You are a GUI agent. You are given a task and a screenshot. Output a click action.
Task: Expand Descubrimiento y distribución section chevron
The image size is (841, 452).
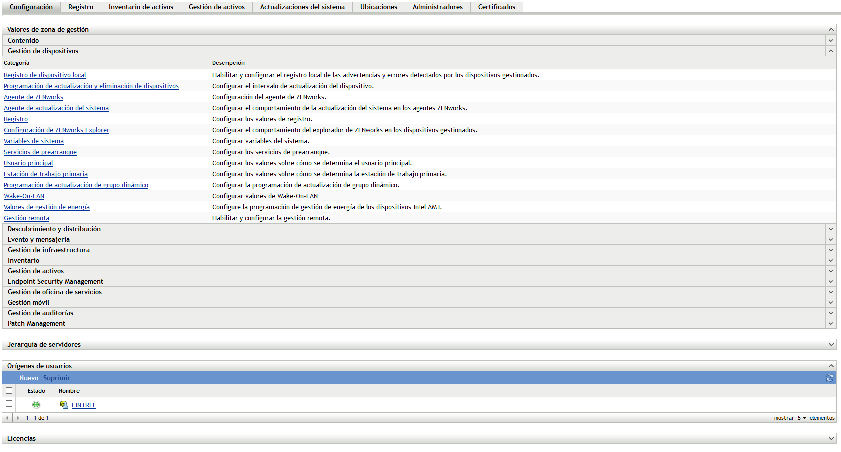[831, 229]
